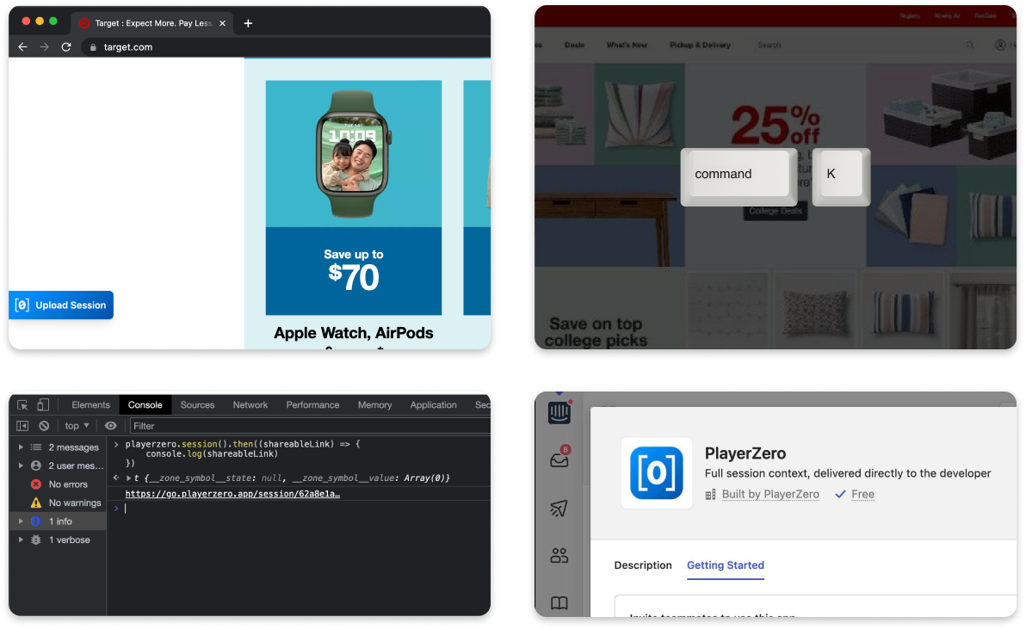Click the console Filter field

click(x=310, y=426)
